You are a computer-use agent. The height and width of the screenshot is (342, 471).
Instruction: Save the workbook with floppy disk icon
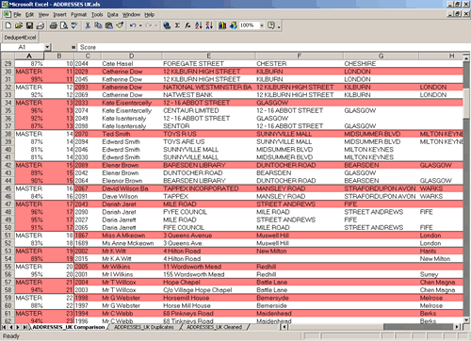[29, 25]
